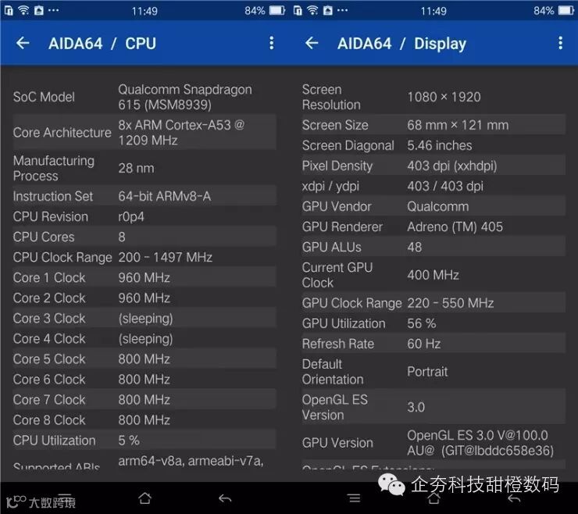Select Default Orientation Portrait row
Screen dimensions: 578x514
coord(433,372)
